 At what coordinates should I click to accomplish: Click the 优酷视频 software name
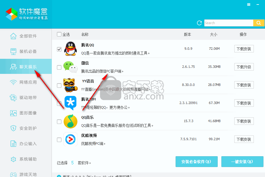[89, 136]
